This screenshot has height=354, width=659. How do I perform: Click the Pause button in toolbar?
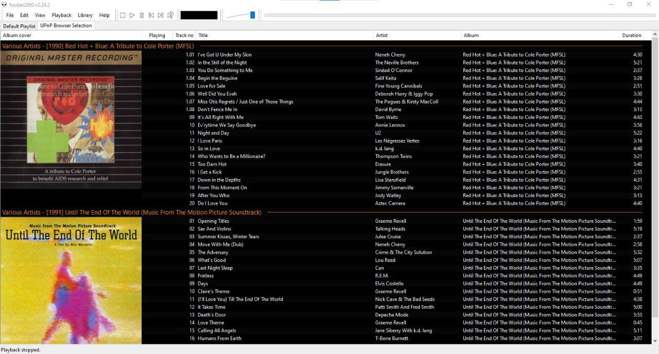[x=142, y=15]
